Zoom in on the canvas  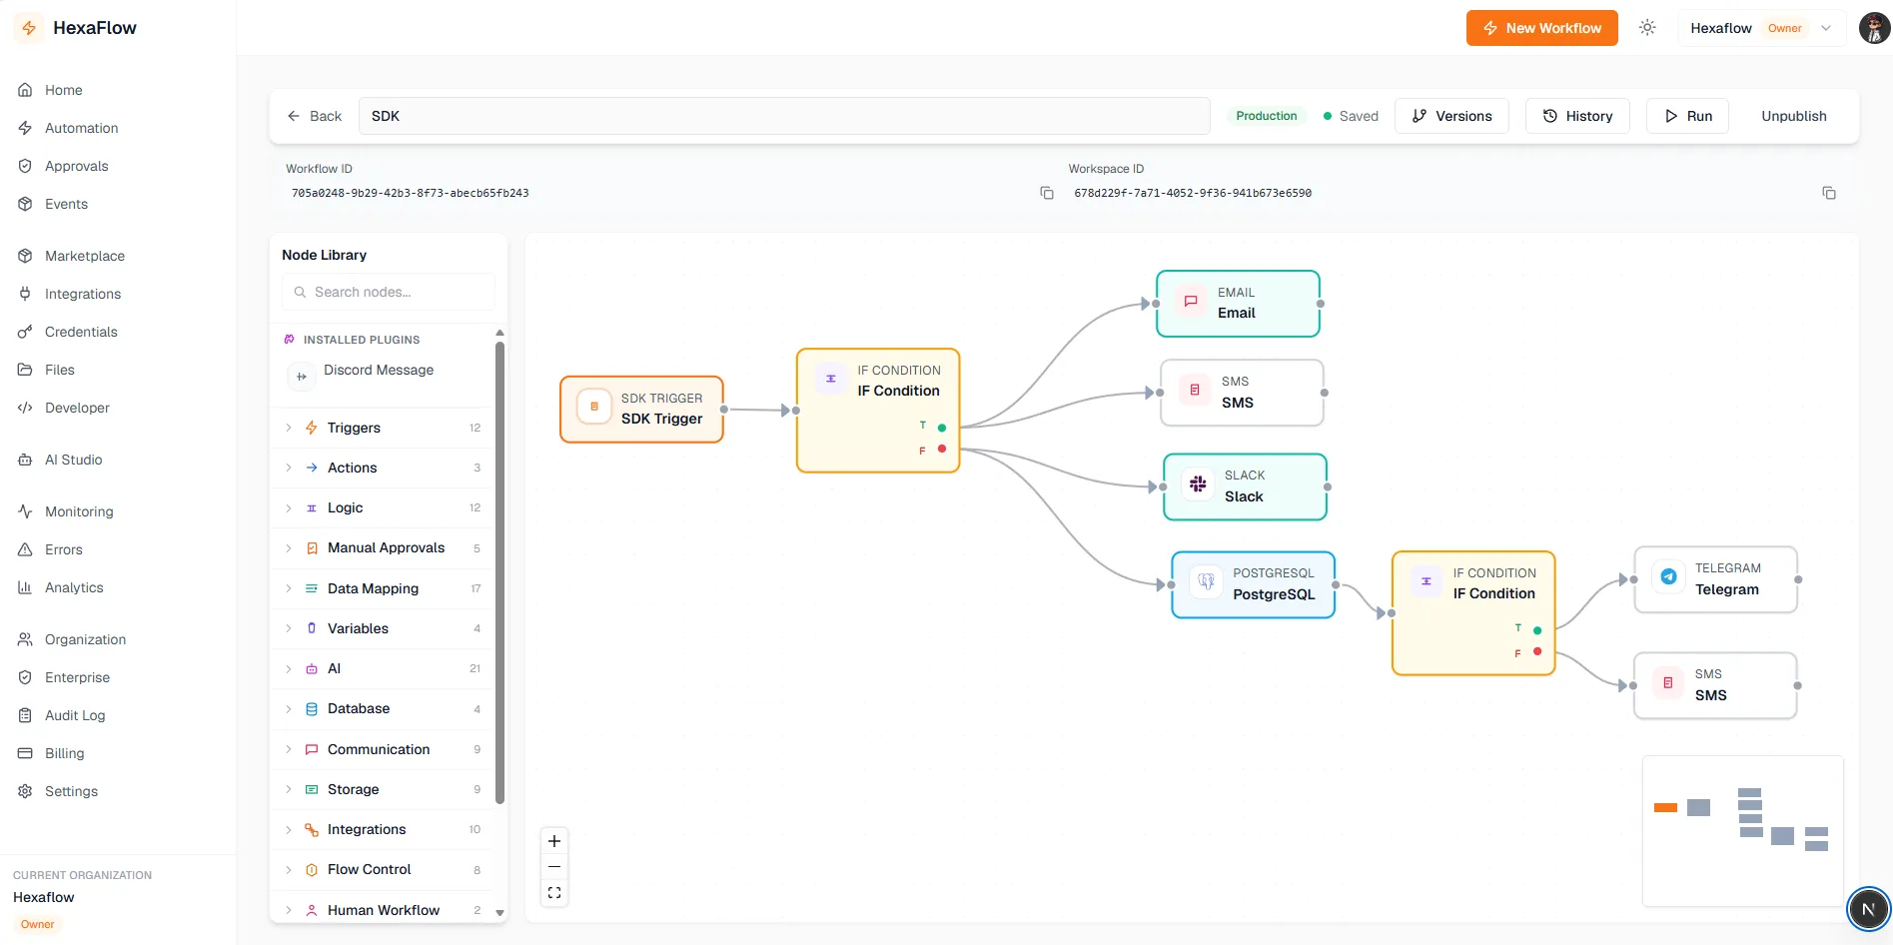(554, 841)
